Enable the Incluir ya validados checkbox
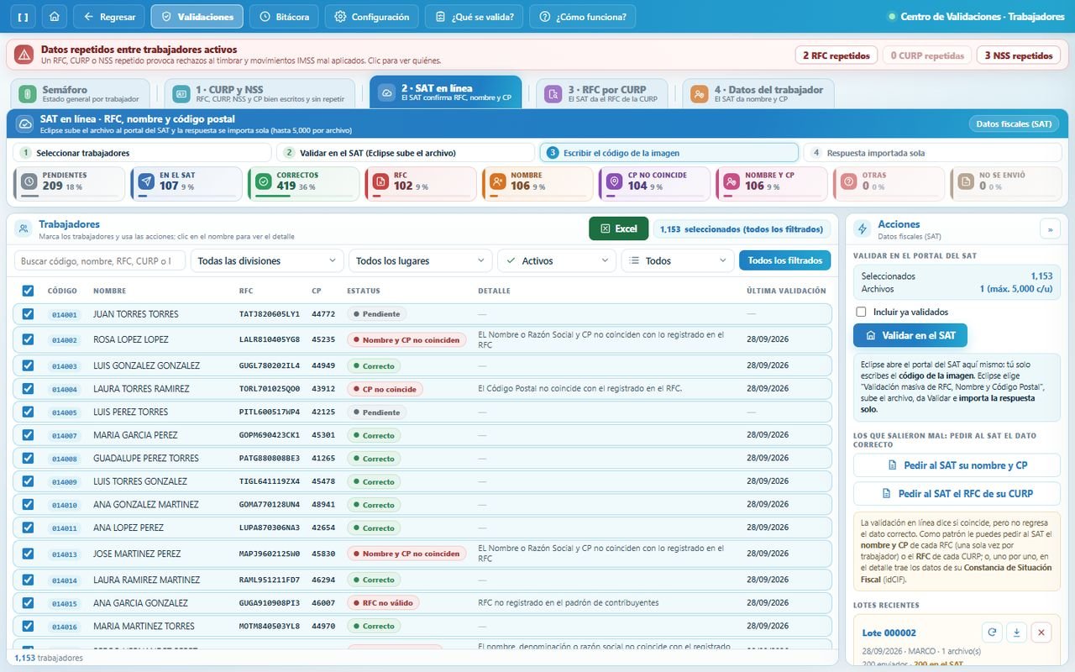The image size is (1075, 672). click(x=861, y=312)
